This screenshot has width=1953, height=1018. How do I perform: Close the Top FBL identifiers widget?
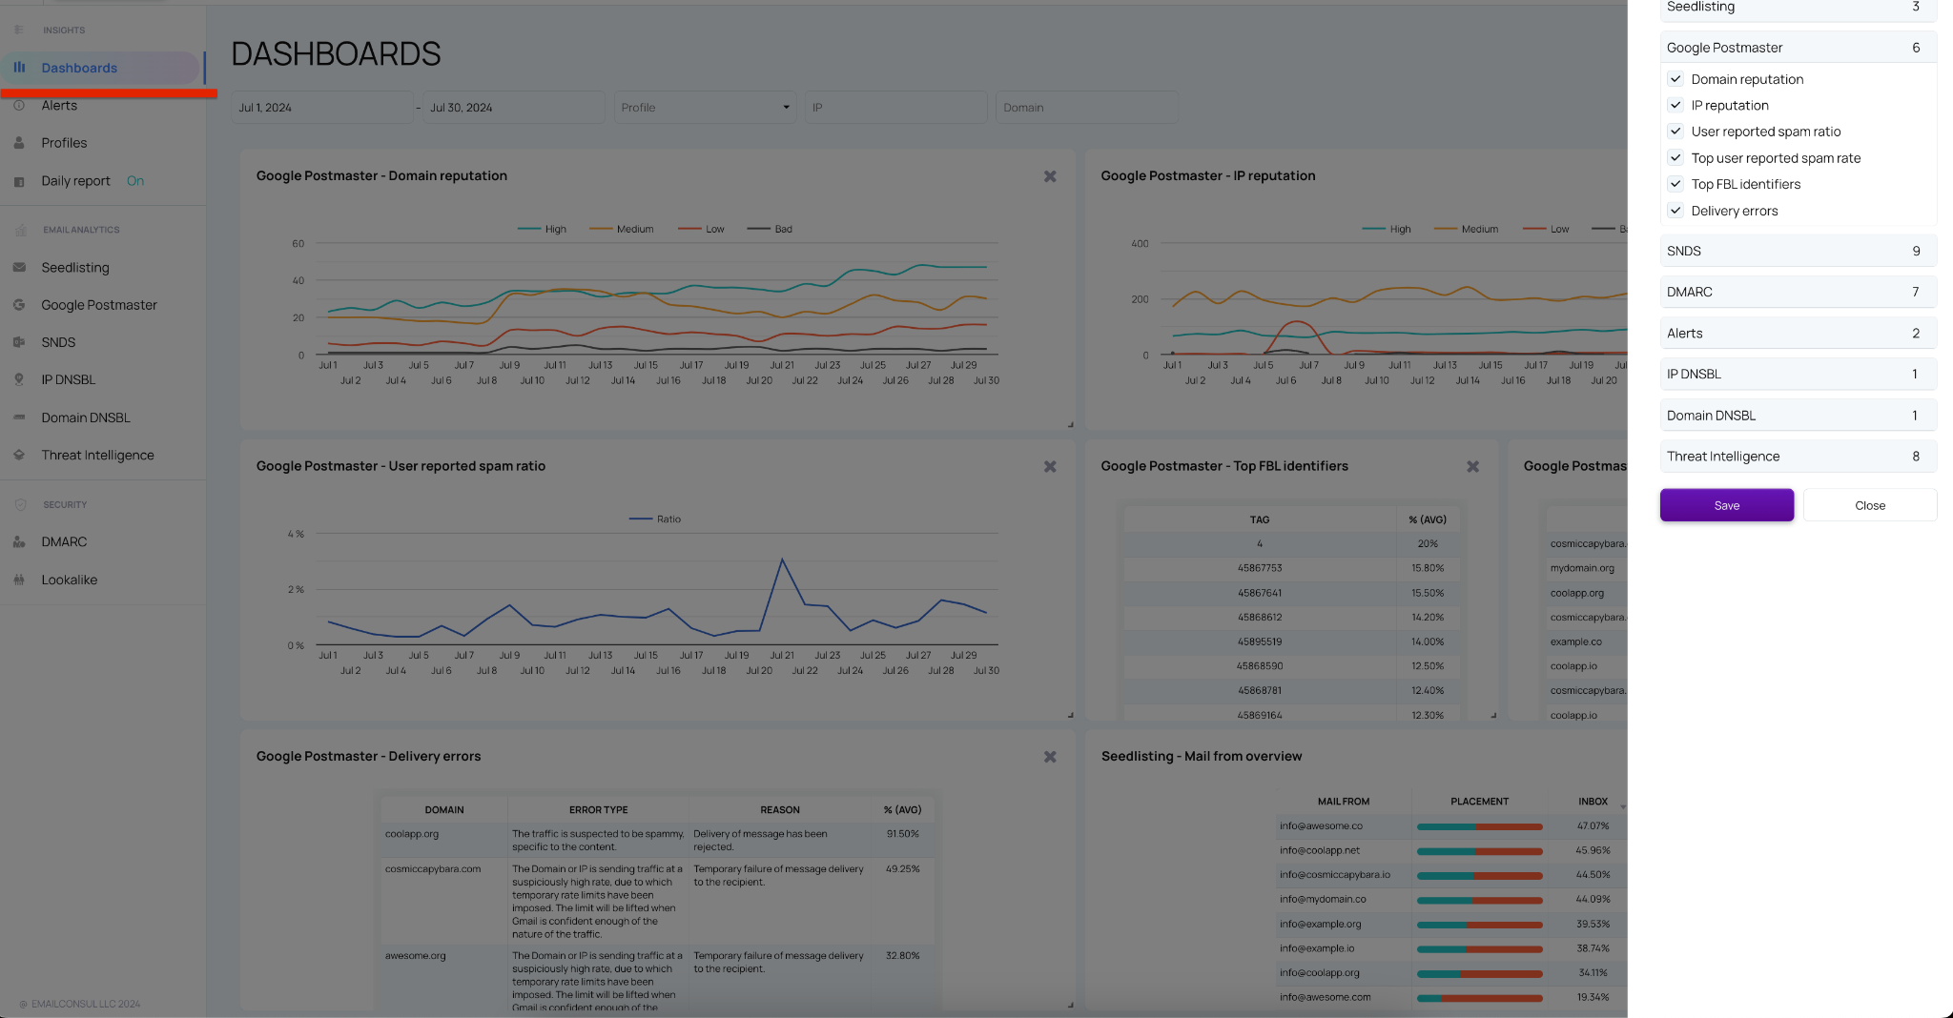(1473, 467)
